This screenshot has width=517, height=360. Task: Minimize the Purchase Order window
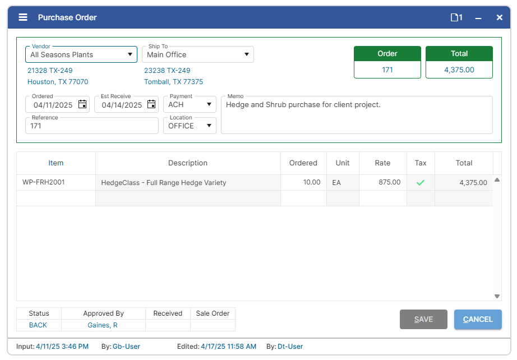479,17
